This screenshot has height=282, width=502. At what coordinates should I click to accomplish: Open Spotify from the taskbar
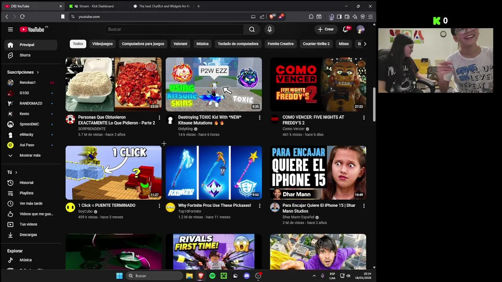pos(212,276)
